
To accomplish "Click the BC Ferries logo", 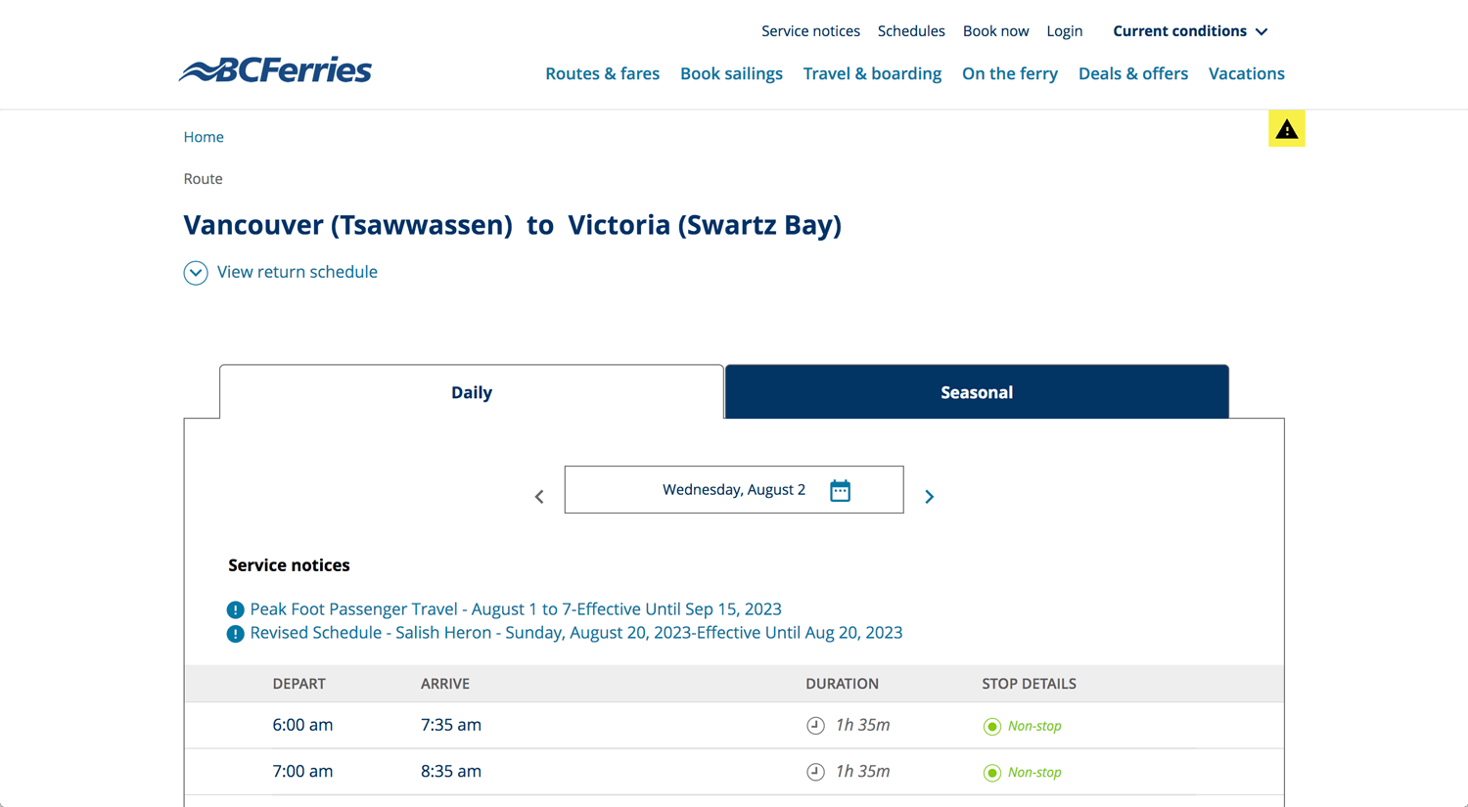I will coord(275,69).
